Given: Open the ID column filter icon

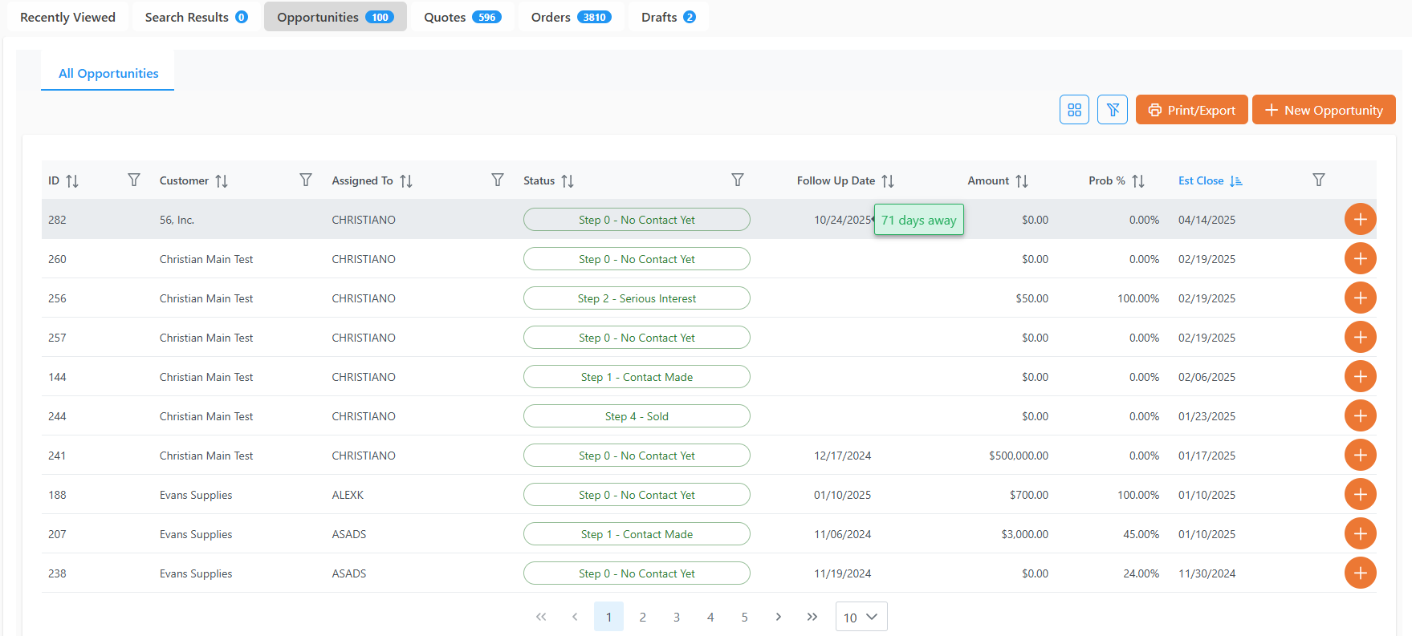Looking at the screenshot, I should coord(134,180).
